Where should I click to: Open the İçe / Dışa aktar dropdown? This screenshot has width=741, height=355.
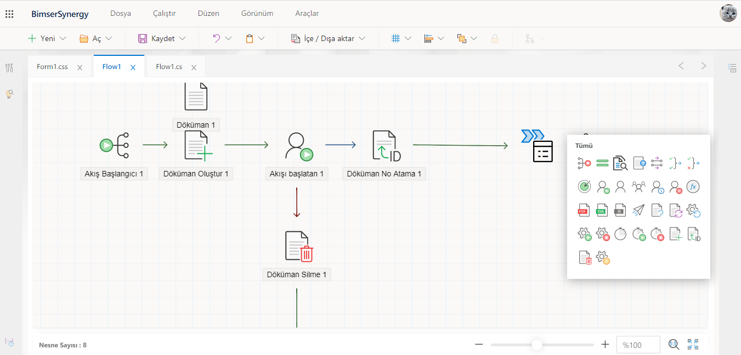(x=361, y=39)
